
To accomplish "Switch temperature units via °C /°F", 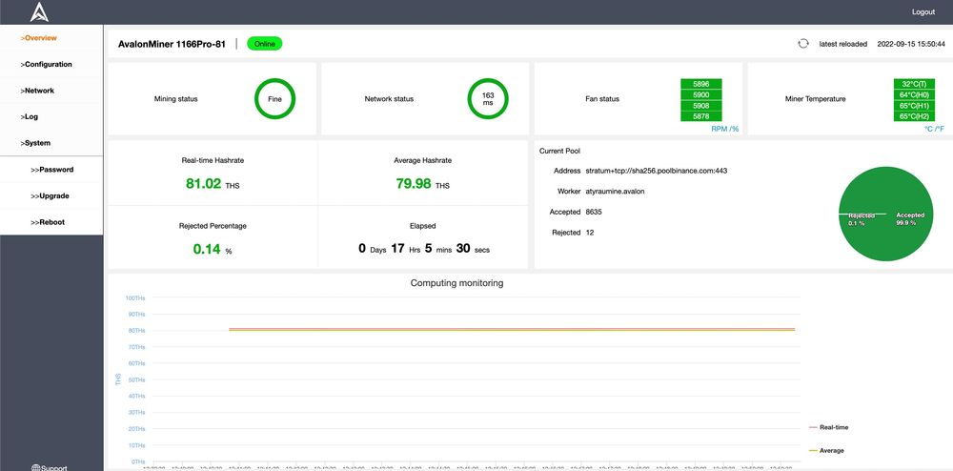I will tap(932, 129).
